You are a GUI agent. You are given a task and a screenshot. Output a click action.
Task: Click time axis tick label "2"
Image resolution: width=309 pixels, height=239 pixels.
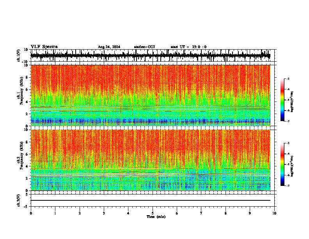pos(80,213)
